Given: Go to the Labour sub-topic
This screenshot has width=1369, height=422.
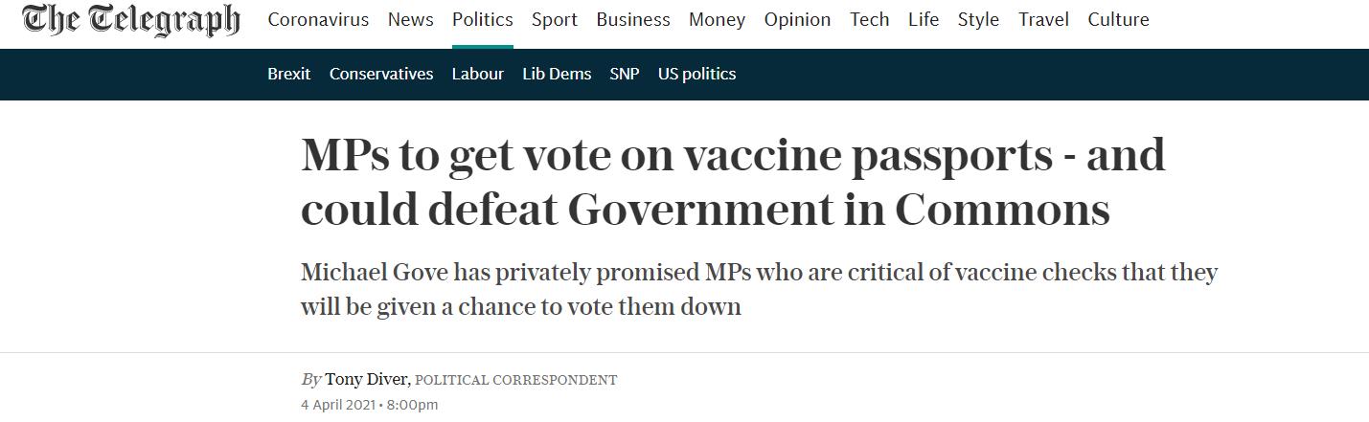Looking at the screenshot, I should point(477,74).
